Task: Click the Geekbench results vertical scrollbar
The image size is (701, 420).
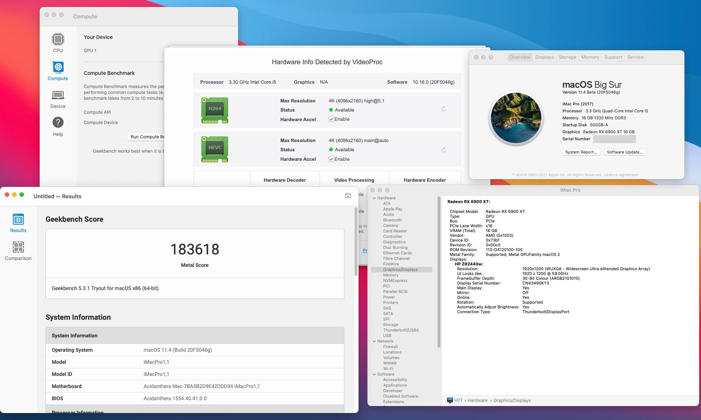Action: pos(356,242)
